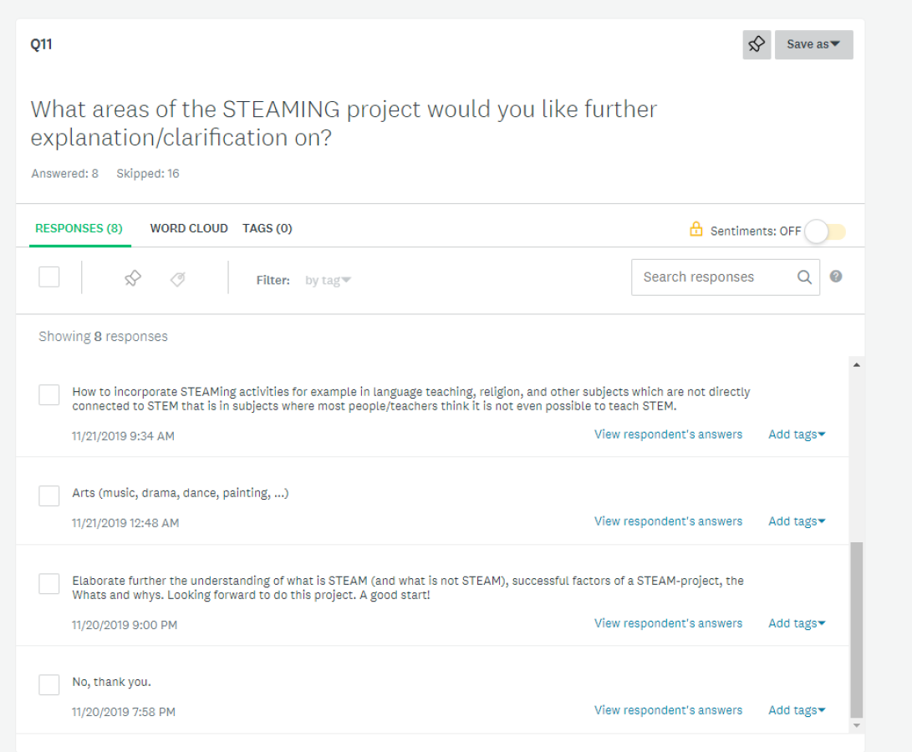This screenshot has height=752, width=912.
Task: Click the responses list scroll down arrow
Action: pyautogui.click(x=856, y=725)
